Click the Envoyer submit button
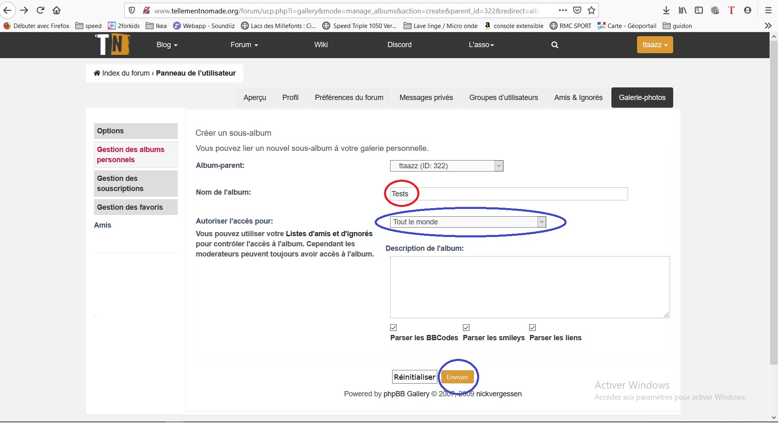 [x=457, y=377]
